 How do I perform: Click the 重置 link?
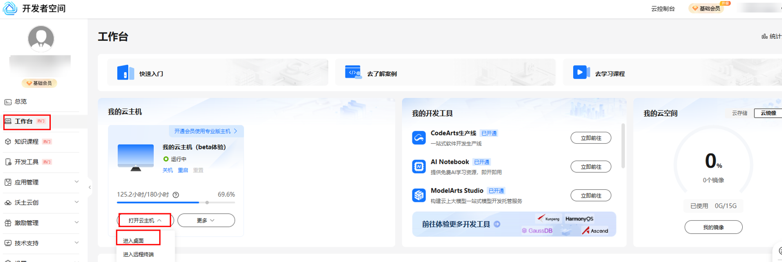198,170
